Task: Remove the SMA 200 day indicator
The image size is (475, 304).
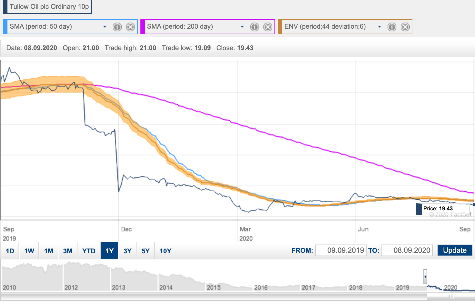Action: (x=268, y=27)
